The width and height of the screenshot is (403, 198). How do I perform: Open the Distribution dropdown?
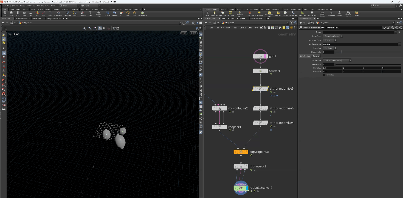point(337,60)
